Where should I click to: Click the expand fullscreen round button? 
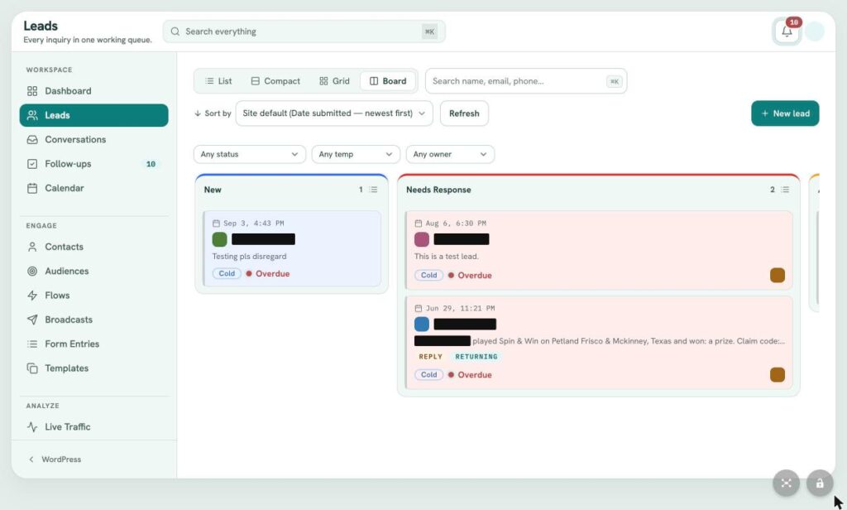(786, 483)
